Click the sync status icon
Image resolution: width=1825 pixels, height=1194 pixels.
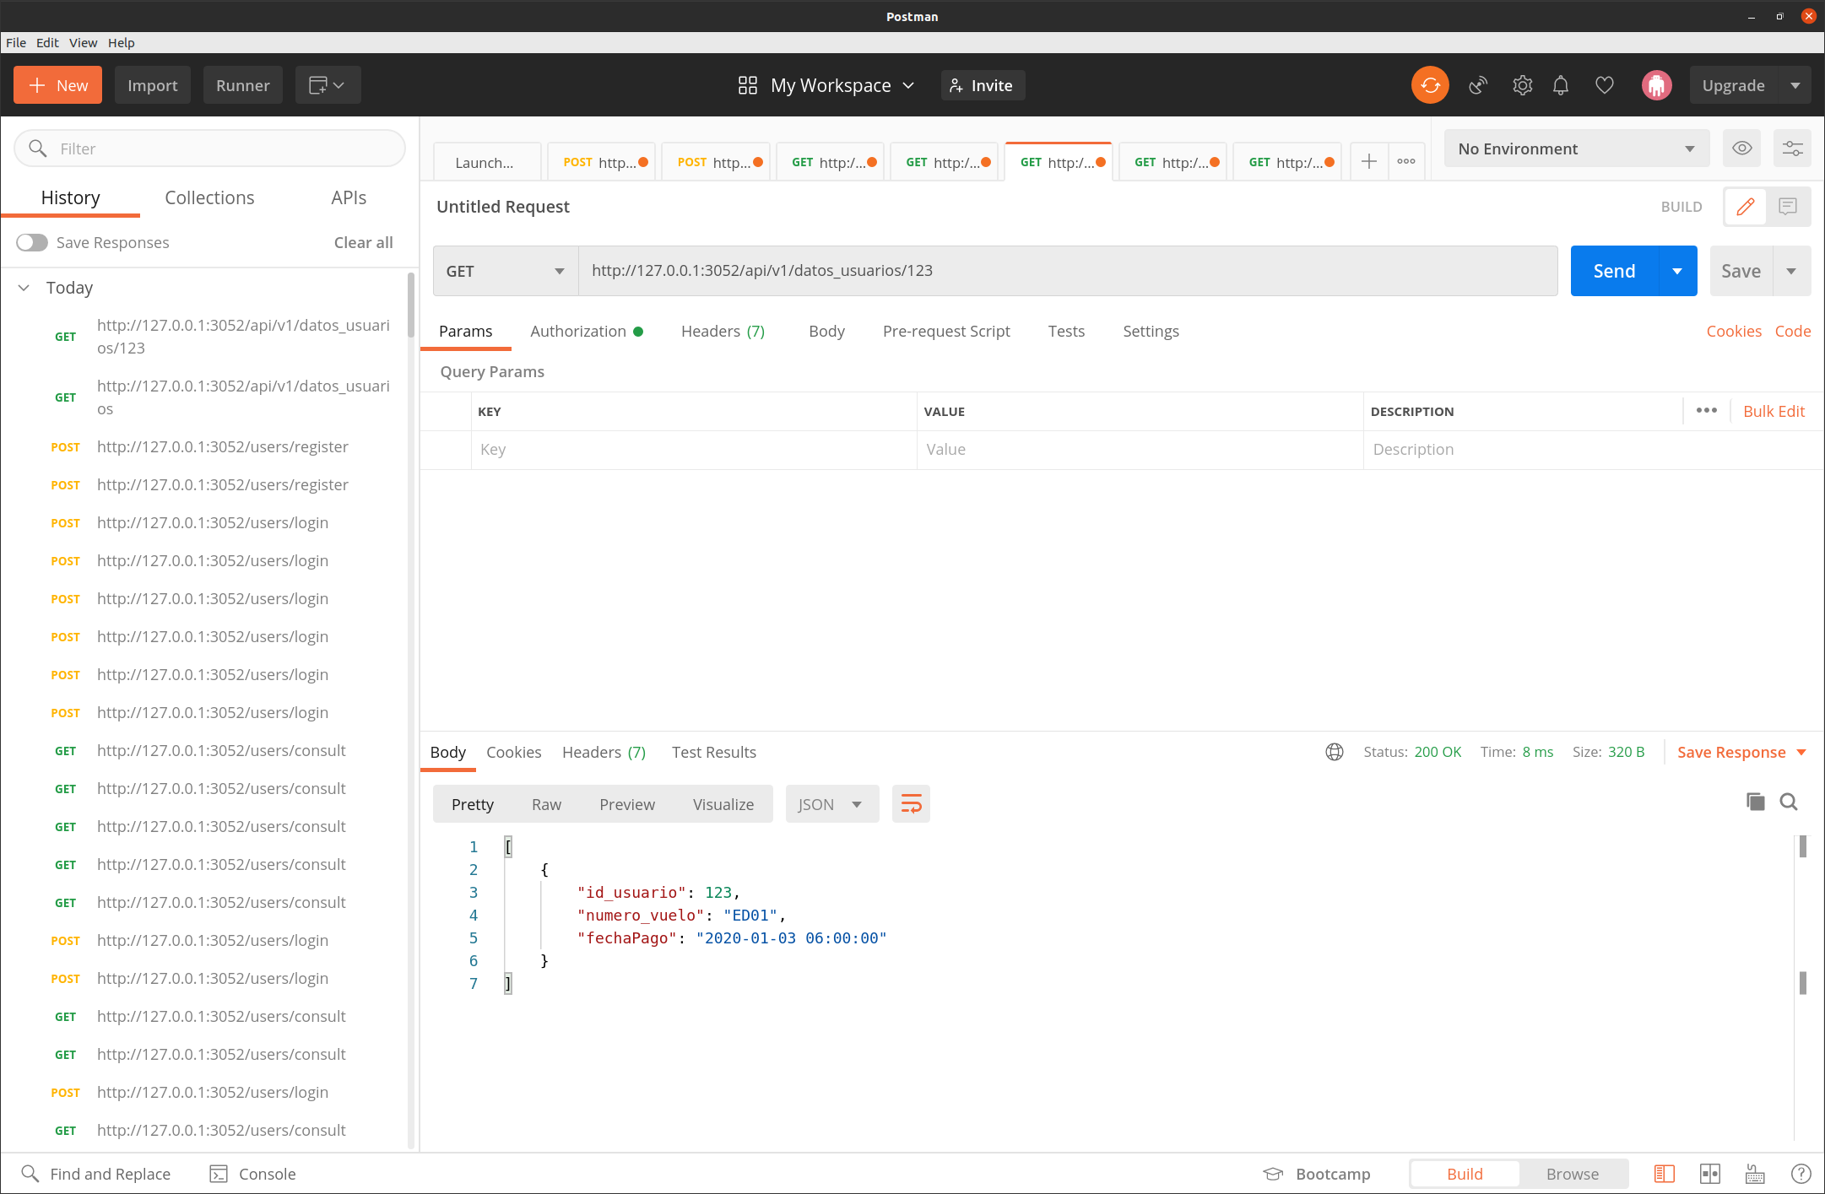(1430, 85)
